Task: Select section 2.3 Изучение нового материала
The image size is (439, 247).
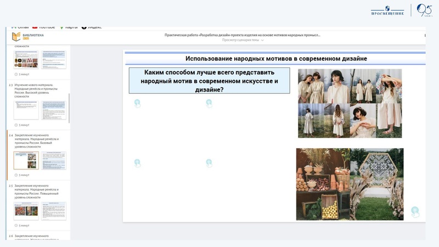Action: click(x=36, y=91)
